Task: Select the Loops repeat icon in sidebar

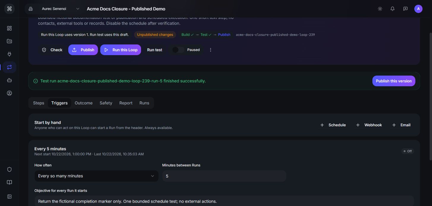Action: 9,67
